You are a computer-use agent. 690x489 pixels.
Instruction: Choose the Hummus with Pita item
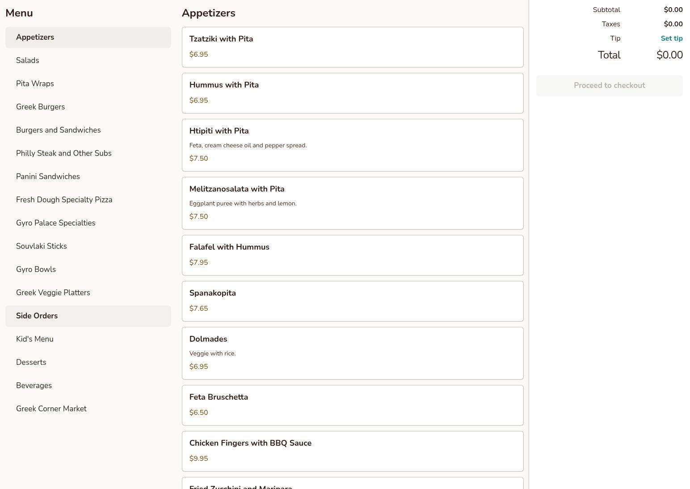coord(352,93)
